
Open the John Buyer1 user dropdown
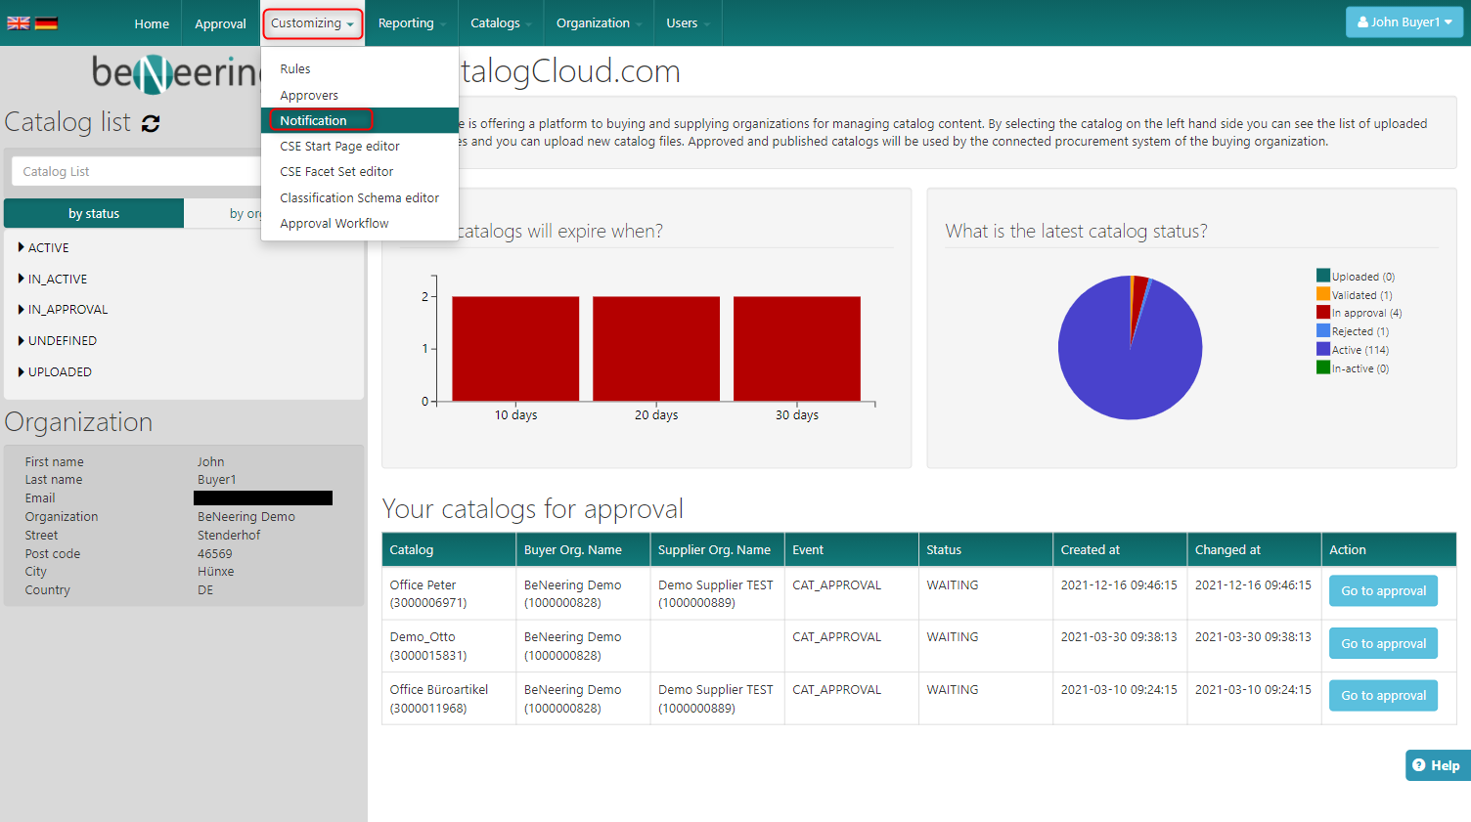tap(1404, 22)
